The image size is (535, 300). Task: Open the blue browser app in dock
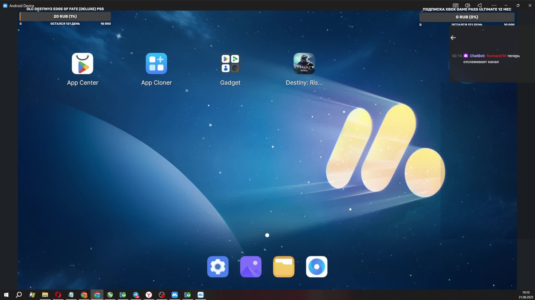[317, 267]
